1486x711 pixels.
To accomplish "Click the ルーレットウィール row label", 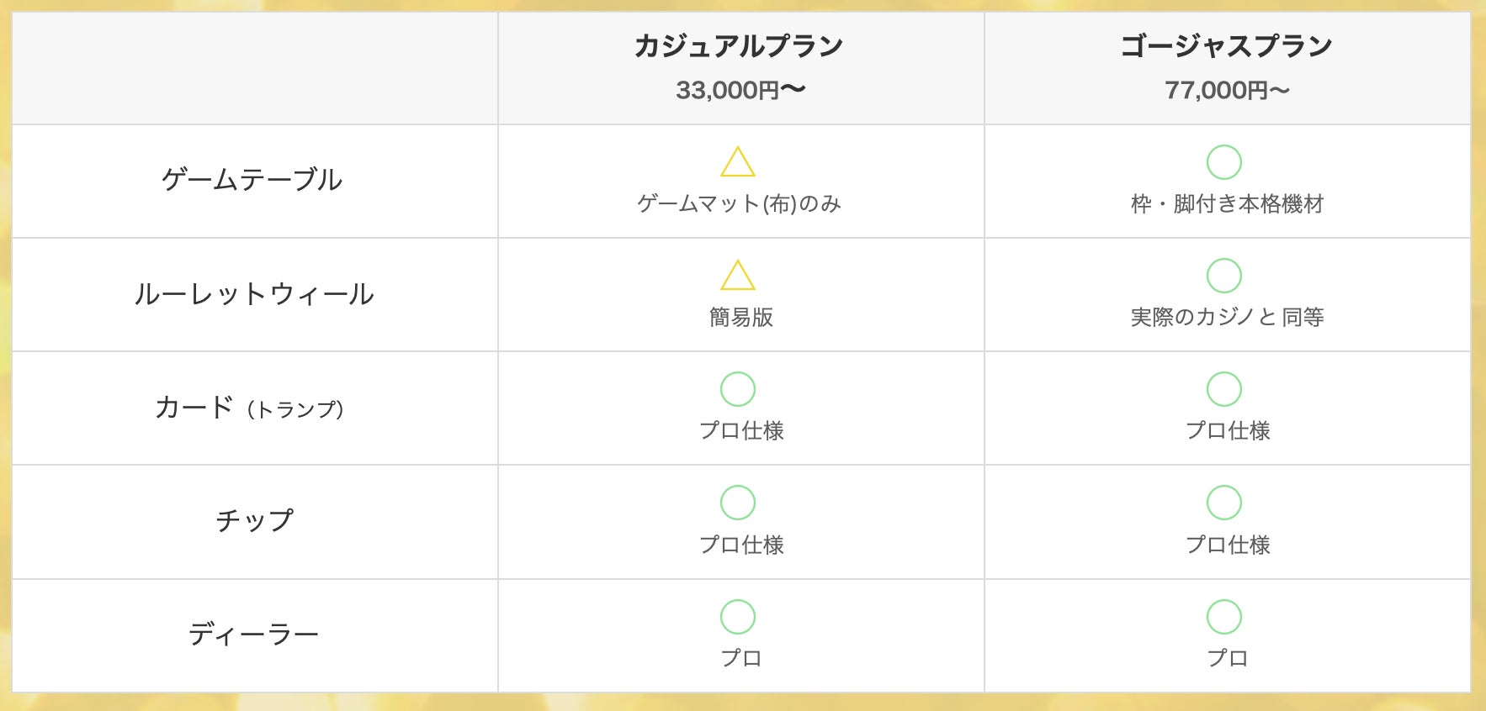I will tap(254, 294).
